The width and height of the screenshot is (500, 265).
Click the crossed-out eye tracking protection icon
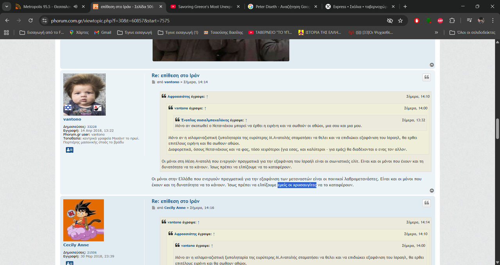click(389, 20)
